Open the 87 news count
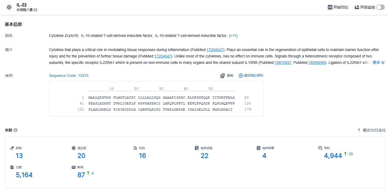The width and height of the screenshot is (388, 190). coord(81,175)
